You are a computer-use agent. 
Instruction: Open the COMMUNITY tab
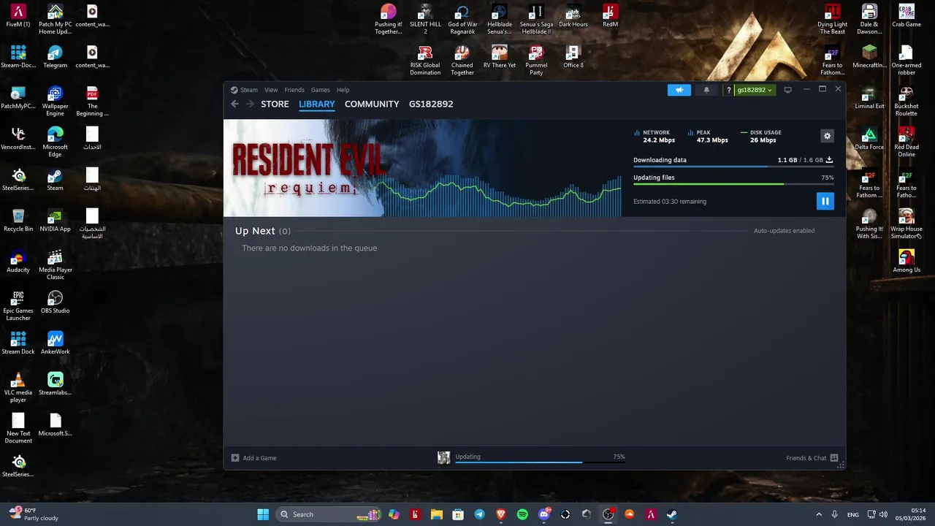click(372, 104)
